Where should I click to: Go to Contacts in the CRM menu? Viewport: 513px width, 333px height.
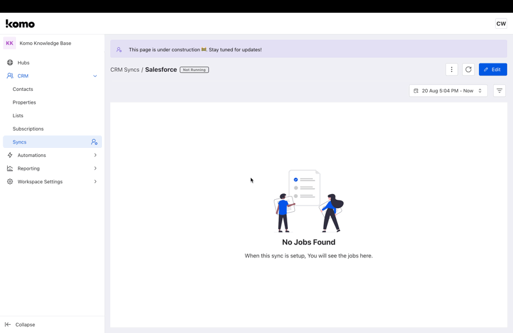[23, 89]
